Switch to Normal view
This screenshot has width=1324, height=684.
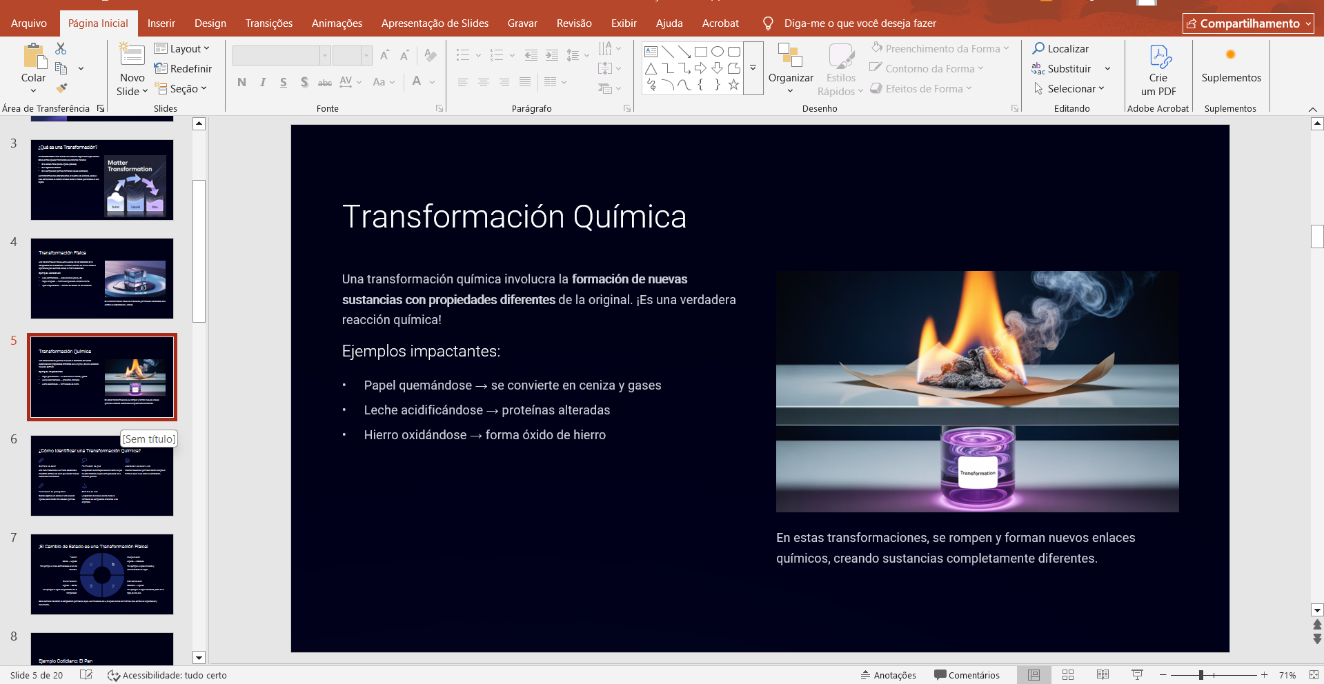(x=1034, y=675)
